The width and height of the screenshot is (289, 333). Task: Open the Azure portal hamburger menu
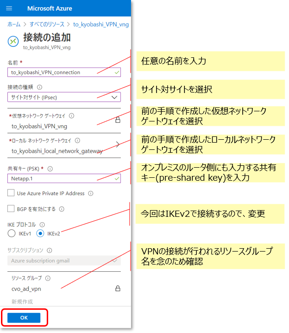tap(9, 8)
